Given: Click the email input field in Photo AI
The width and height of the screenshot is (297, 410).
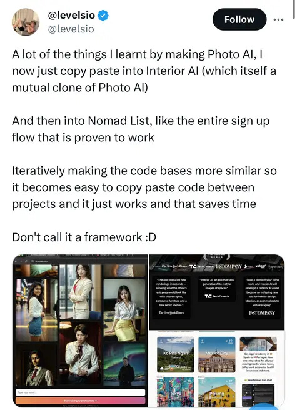Looking at the screenshot, I should click(80, 392).
